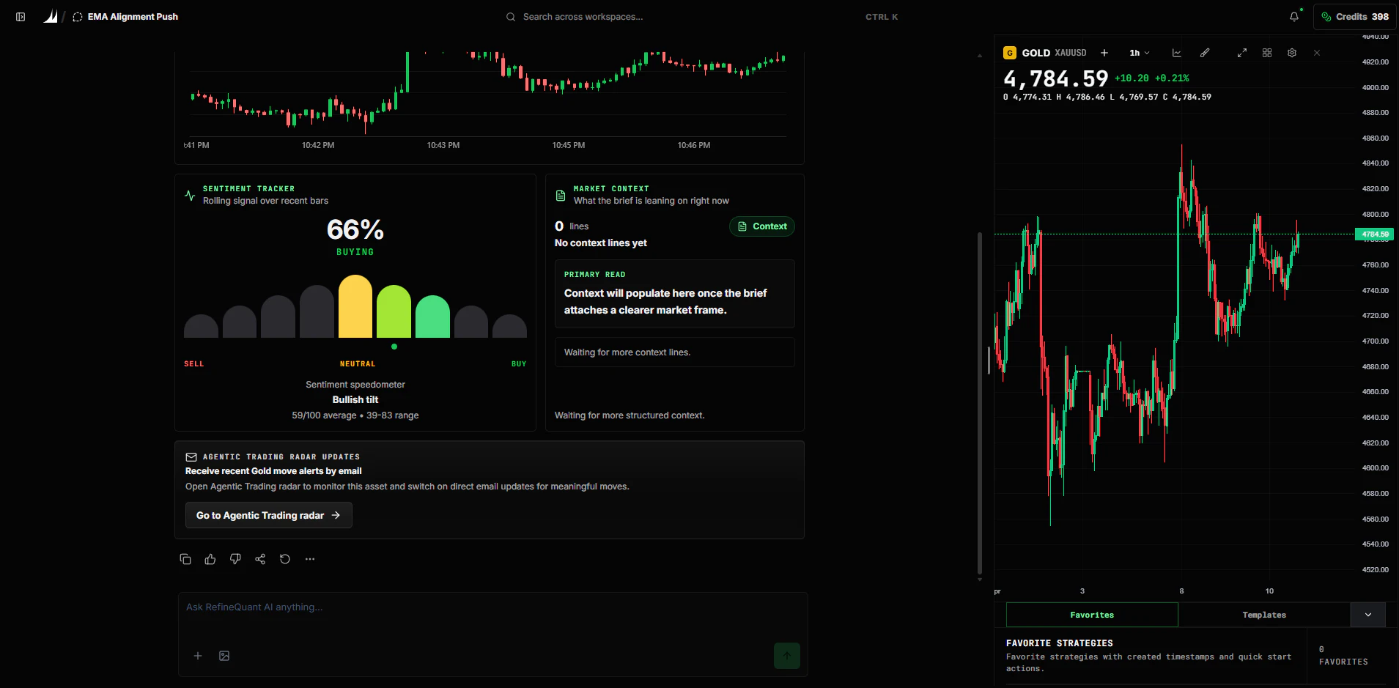
Task: Thumbs up the AI response
Action: (210, 559)
